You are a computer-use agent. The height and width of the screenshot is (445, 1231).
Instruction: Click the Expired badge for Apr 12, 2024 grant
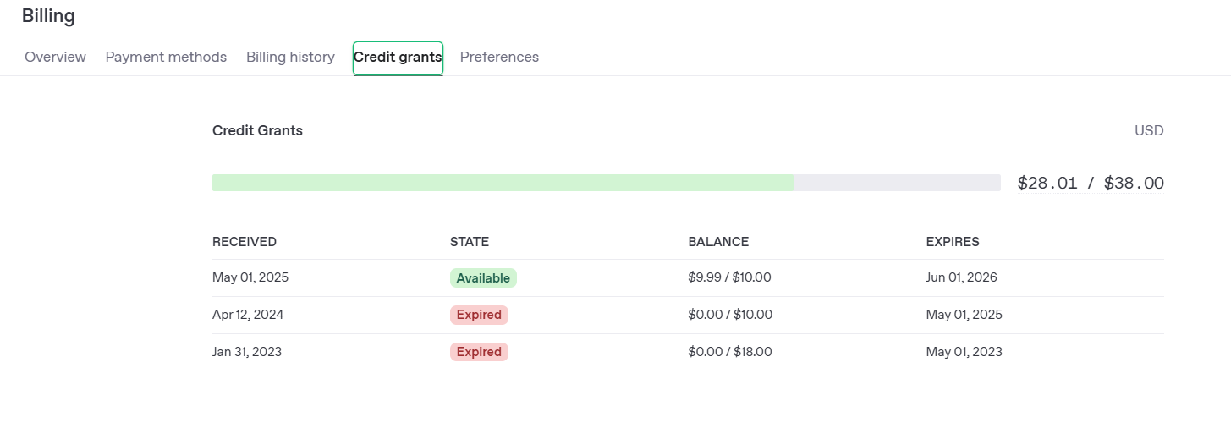coord(479,316)
